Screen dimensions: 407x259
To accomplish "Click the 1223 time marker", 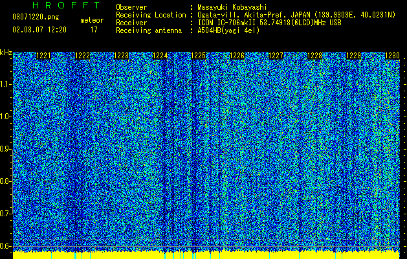I will [x=121, y=56].
